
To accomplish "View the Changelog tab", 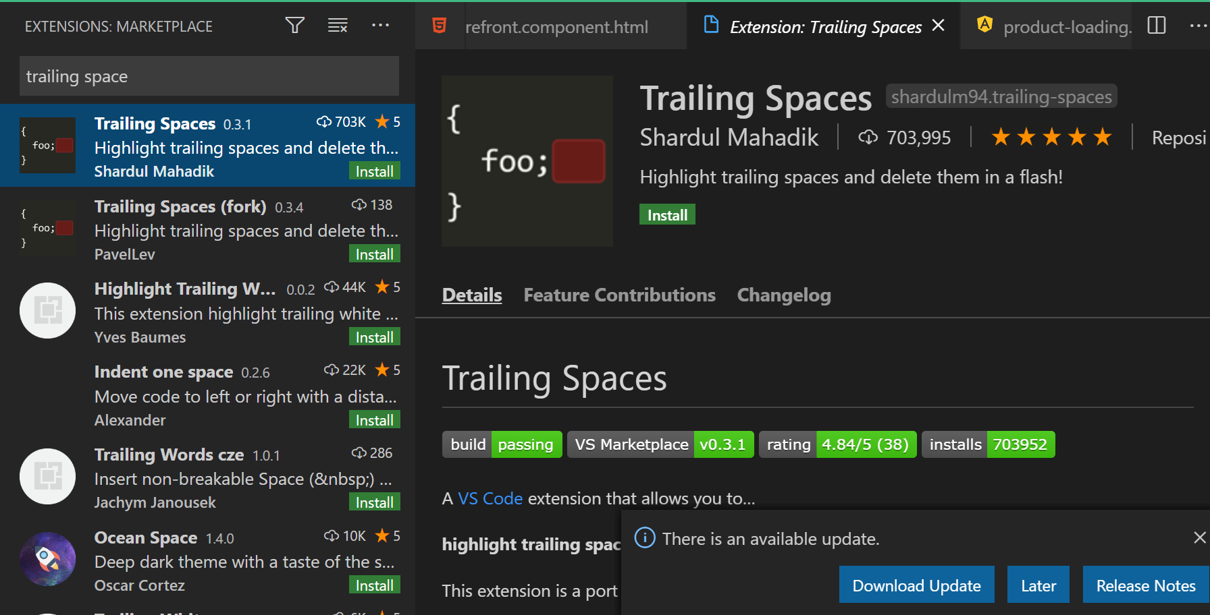I will (783, 295).
